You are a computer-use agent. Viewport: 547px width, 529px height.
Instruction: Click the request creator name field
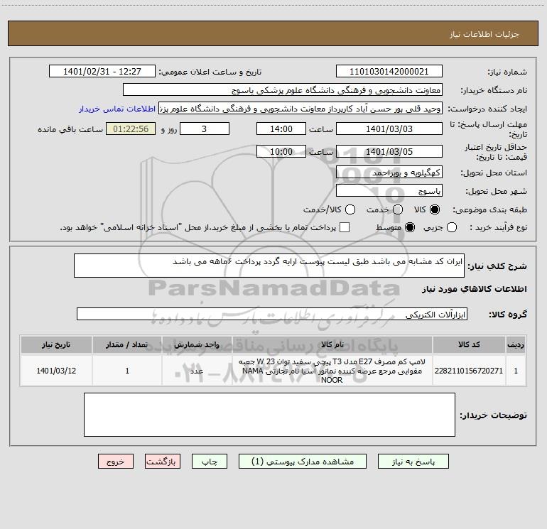[300, 109]
